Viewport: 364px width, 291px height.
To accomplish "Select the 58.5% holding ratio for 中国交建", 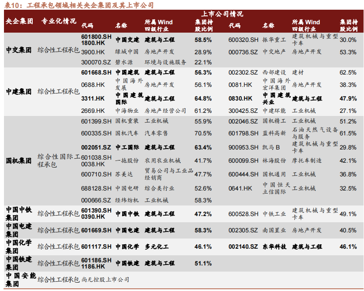I will click(x=203, y=40).
